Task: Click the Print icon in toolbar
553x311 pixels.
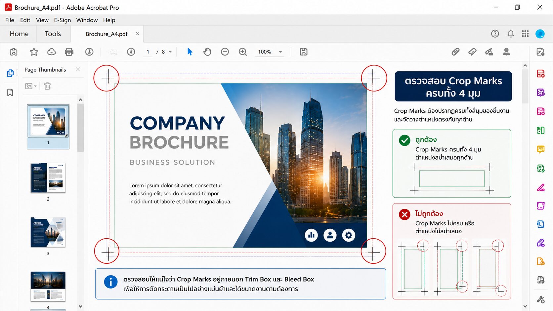Action: [x=69, y=52]
